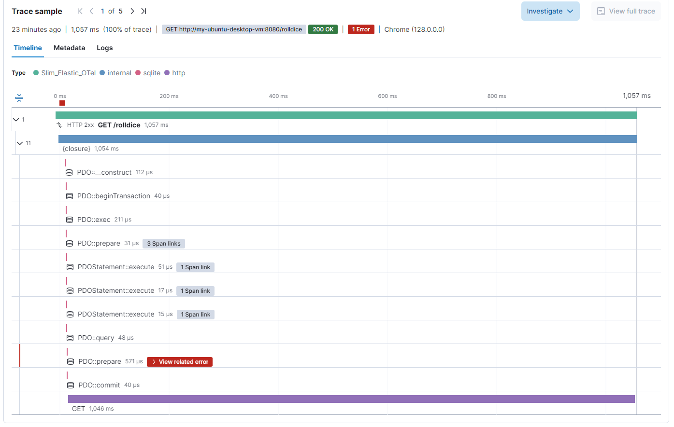The width and height of the screenshot is (674, 427).
Task: Switch to the Metadata tab
Action: 69,48
